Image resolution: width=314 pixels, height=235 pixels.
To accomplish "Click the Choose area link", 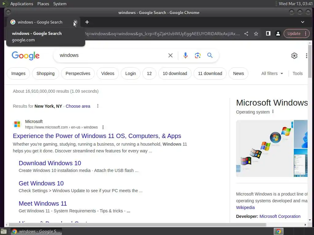I will click(78, 106).
